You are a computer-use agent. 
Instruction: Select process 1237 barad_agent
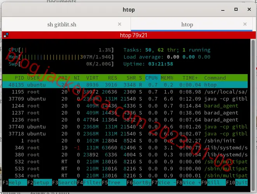click(125, 113)
